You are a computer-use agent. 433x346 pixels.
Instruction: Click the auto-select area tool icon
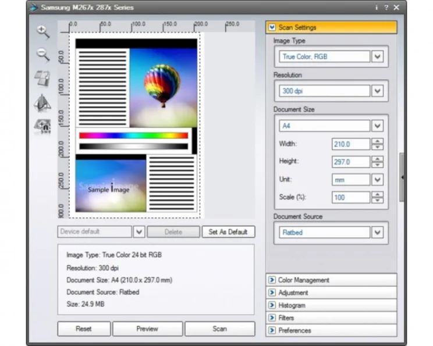42,126
